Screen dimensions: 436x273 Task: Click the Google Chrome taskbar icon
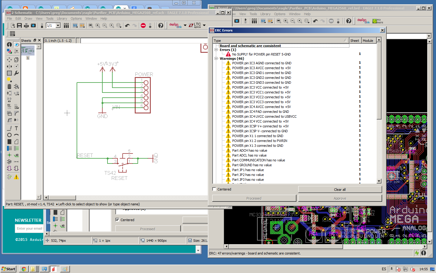point(24,269)
